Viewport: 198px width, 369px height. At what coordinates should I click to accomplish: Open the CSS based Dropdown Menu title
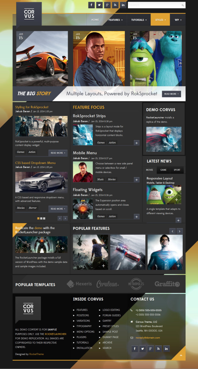coord(35,163)
